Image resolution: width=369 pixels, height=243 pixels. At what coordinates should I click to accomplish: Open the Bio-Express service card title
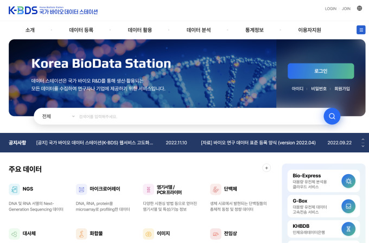click(x=307, y=176)
